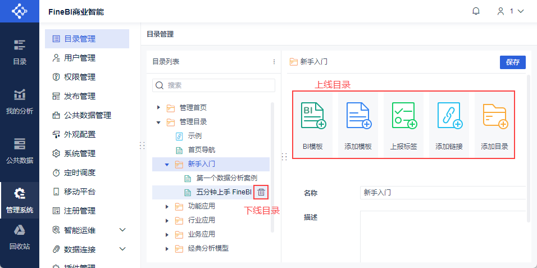The height and width of the screenshot is (268, 537).
Task: Focus the 搜索 directory search field
Action: [213, 85]
